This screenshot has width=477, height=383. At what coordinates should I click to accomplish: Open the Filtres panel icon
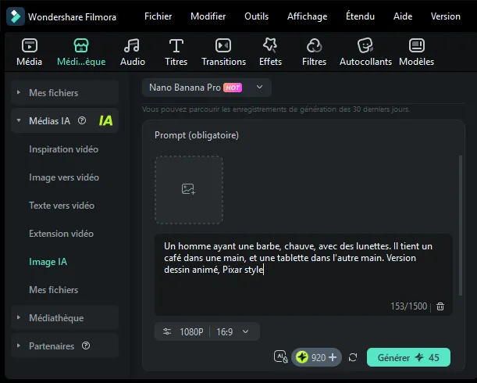coord(314,45)
